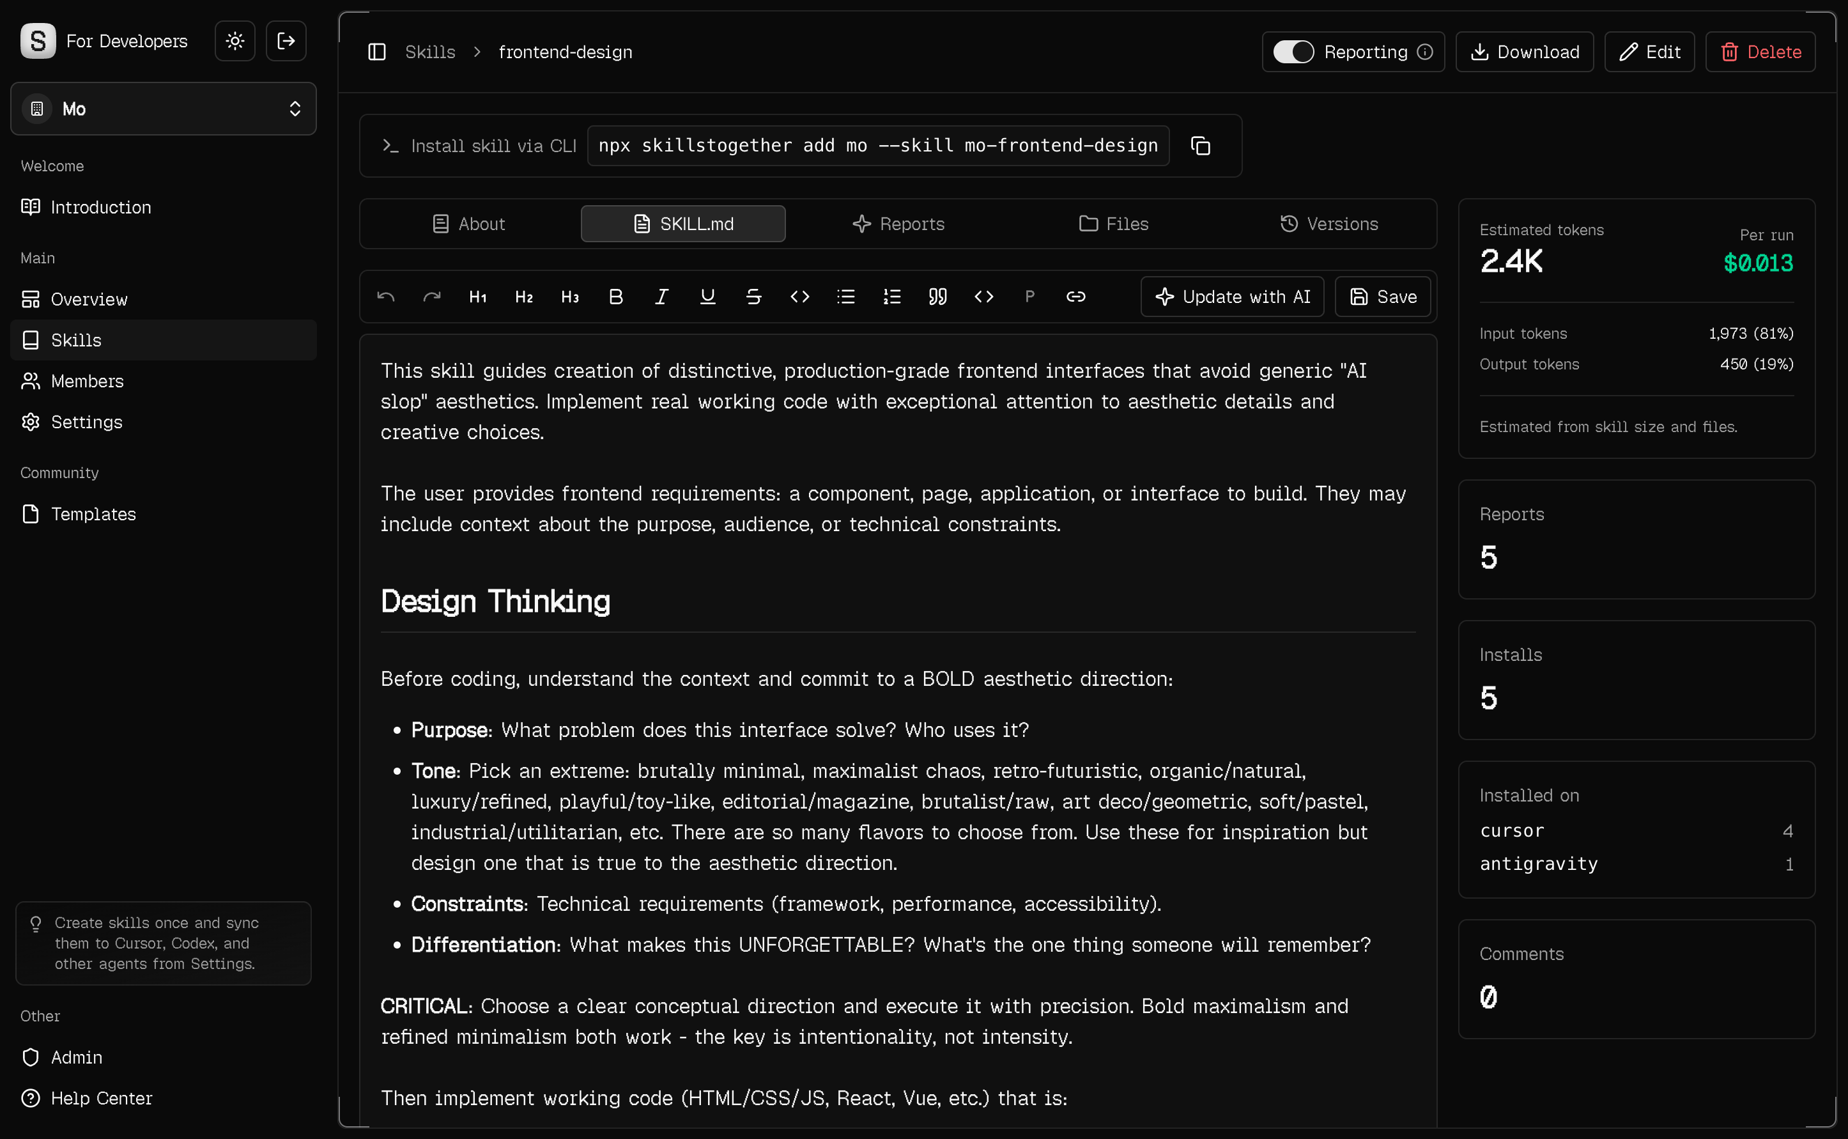Apply strikethrough formatting
This screenshot has width=1848, height=1139.
coord(754,297)
